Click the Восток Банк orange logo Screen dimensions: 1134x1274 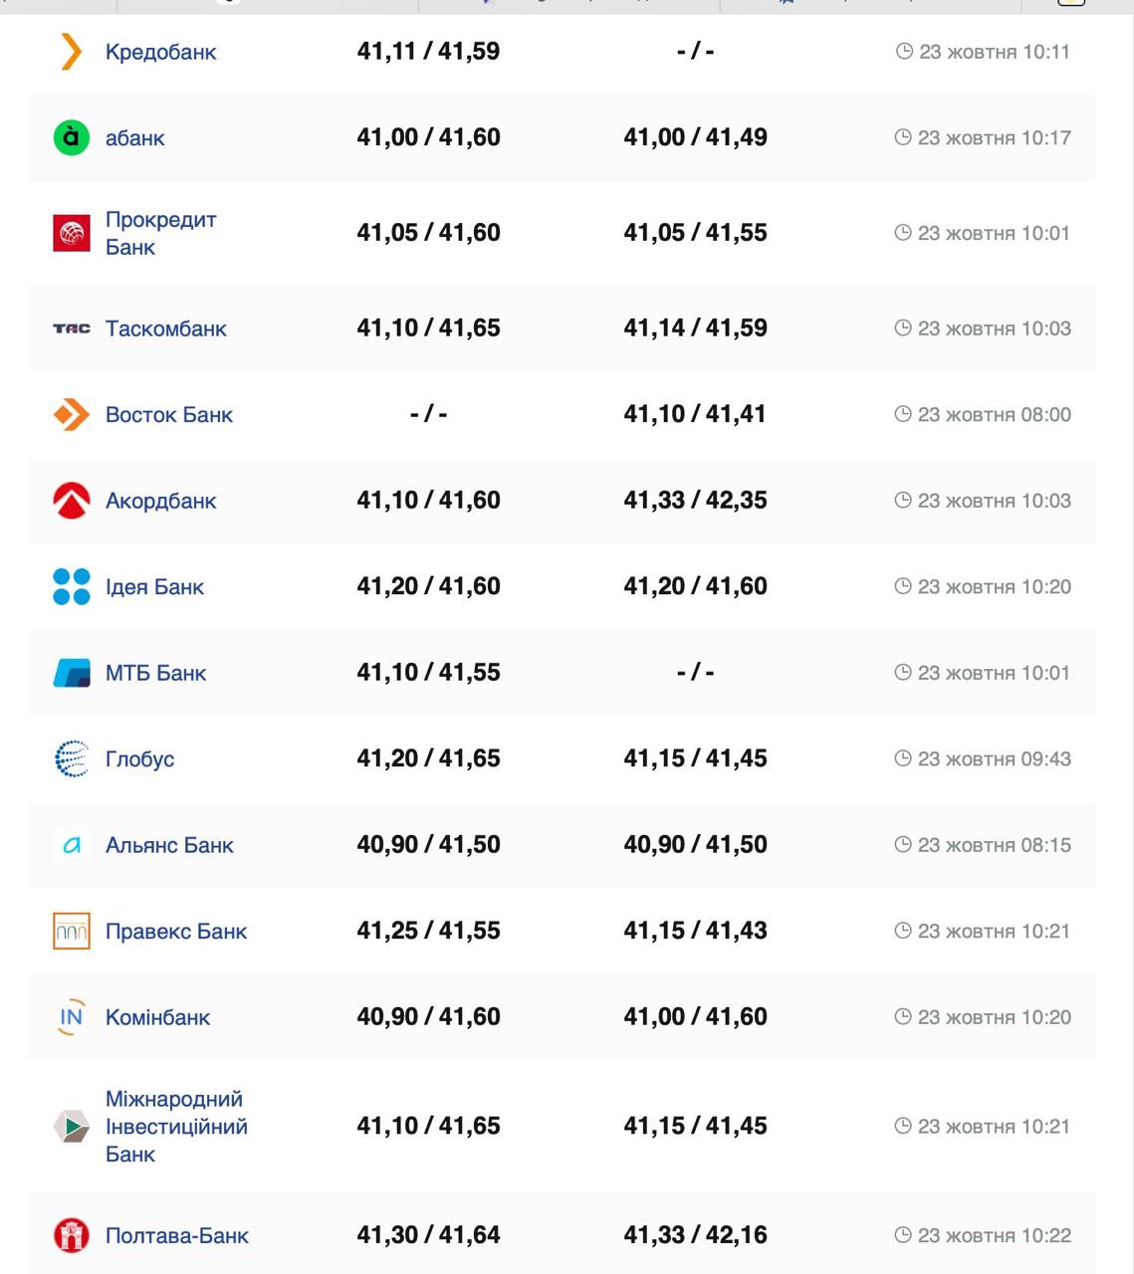[71, 414]
